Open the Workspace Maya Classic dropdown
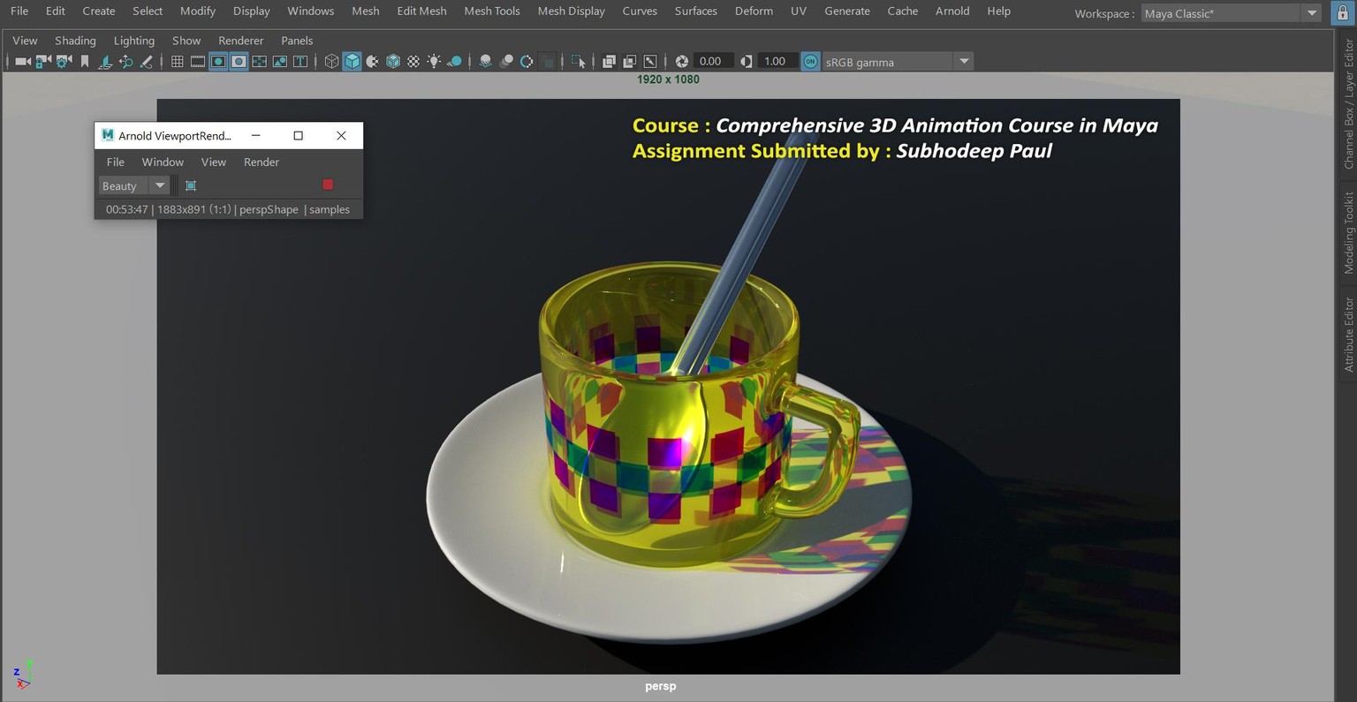Image resolution: width=1357 pixels, height=702 pixels. [x=1232, y=13]
